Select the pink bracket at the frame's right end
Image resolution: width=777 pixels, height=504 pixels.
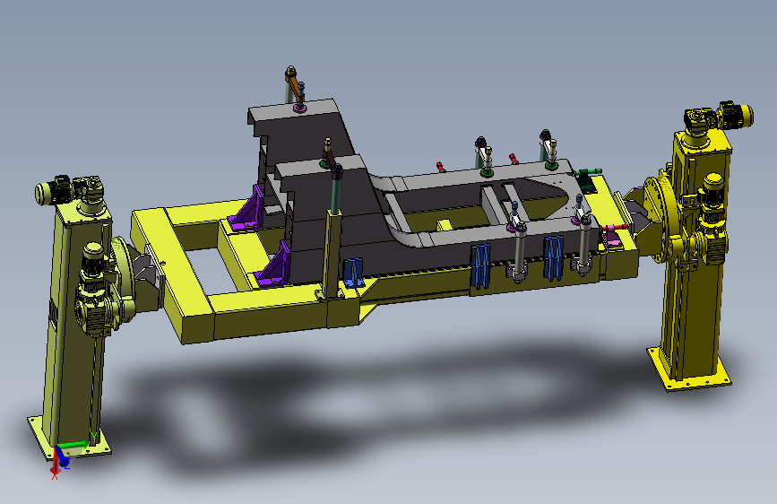614,235
